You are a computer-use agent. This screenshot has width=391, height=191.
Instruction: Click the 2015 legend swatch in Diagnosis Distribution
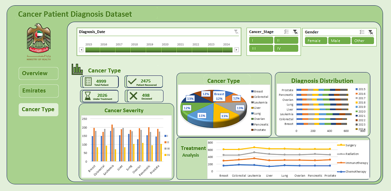(356, 89)
